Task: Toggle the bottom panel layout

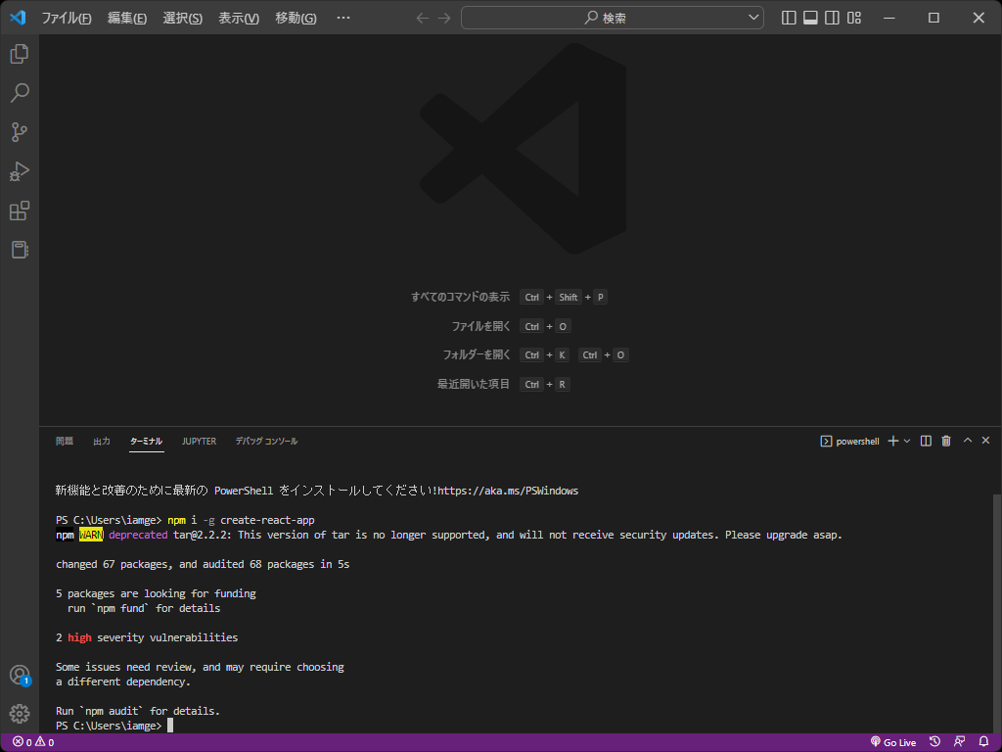Action: pos(810,18)
